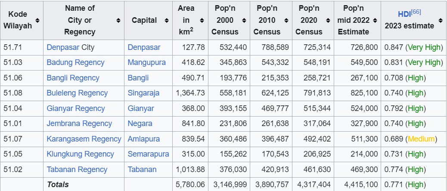Open Badung Regency link
This screenshot has height=191, width=447.
click(75, 62)
